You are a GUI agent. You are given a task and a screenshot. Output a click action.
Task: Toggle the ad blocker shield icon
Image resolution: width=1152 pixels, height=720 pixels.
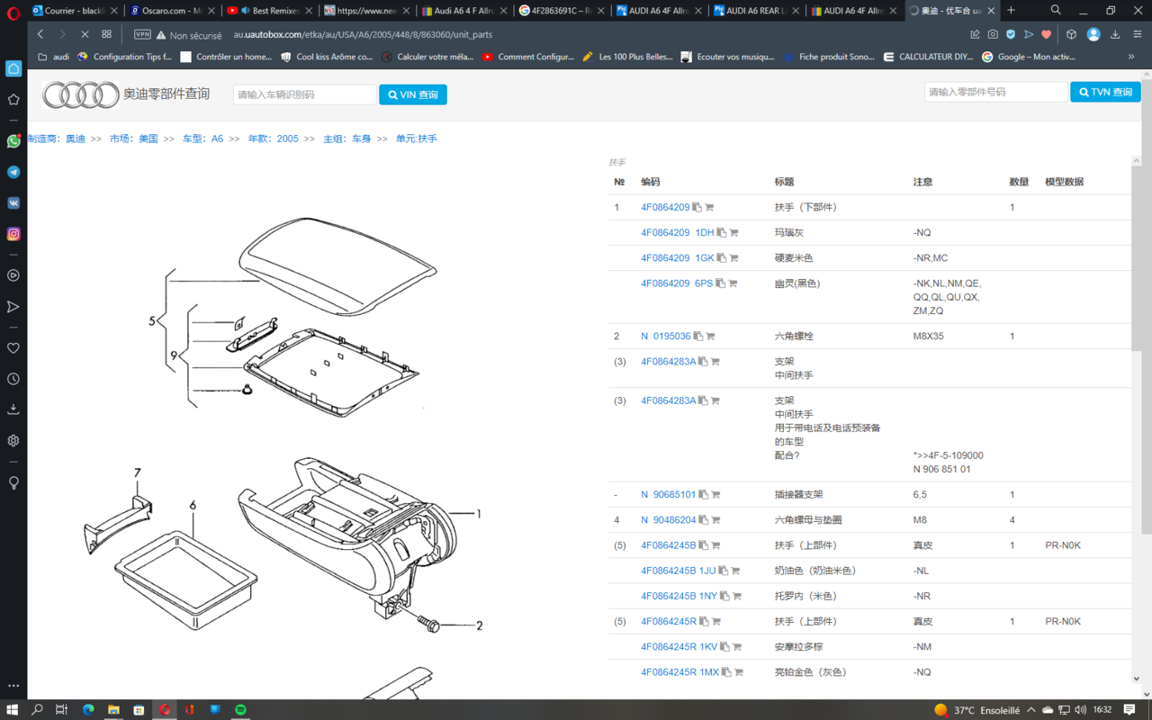[1010, 34]
